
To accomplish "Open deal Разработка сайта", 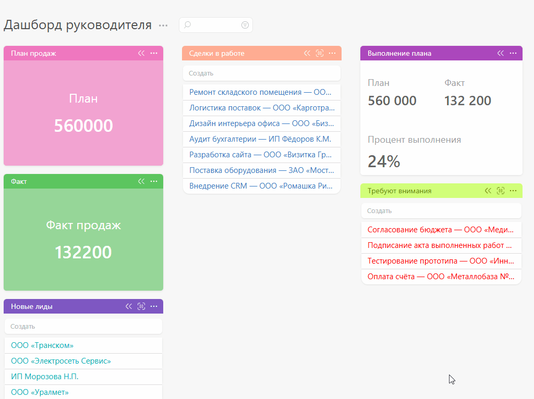I will tap(262, 155).
